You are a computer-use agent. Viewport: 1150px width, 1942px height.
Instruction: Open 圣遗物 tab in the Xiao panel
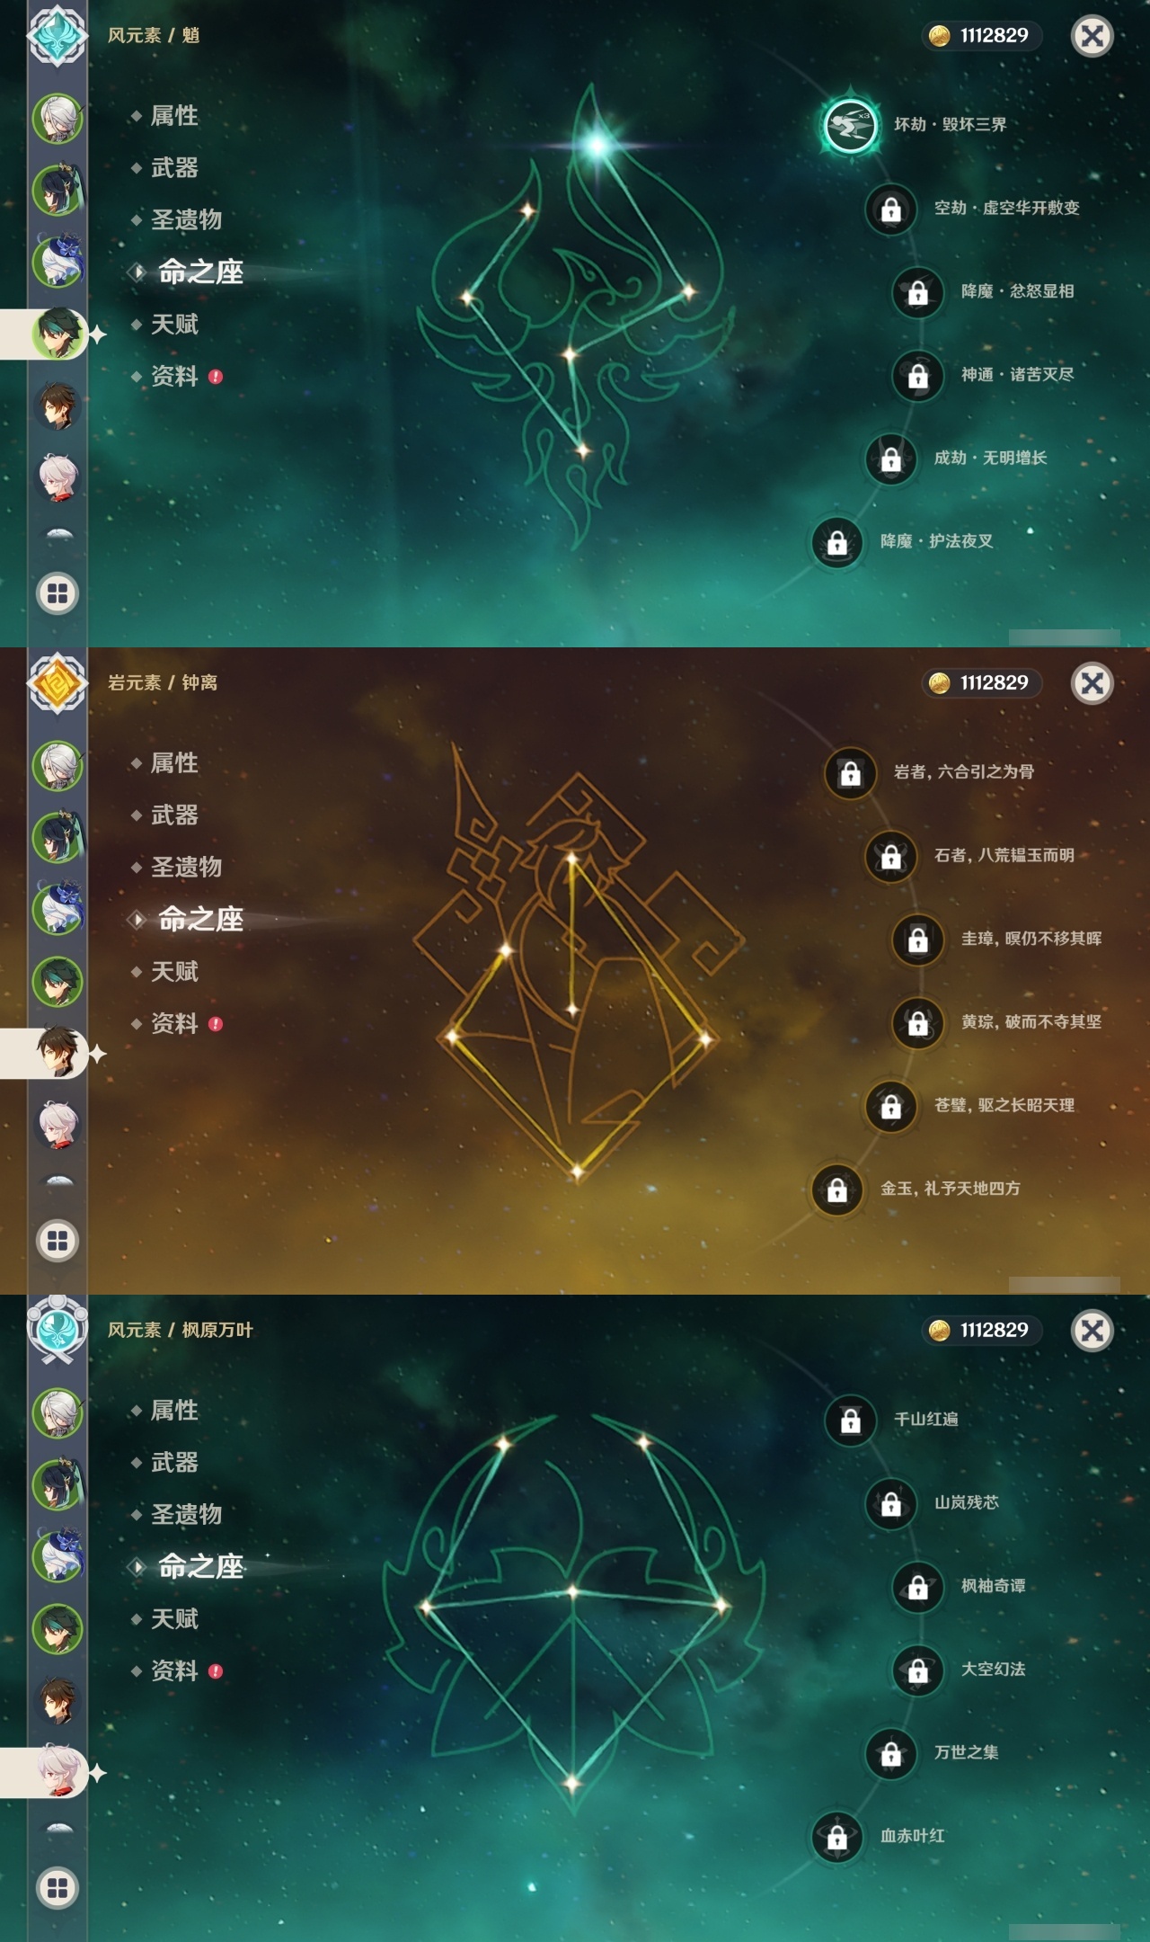(186, 220)
